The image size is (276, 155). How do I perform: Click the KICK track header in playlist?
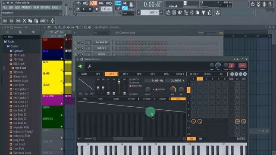(x=53, y=43)
